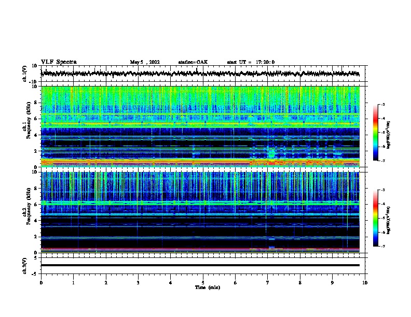Viewport: 411px width, 317px height.
Task: Click time axis tick label "1"
Action: [x=73, y=283]
